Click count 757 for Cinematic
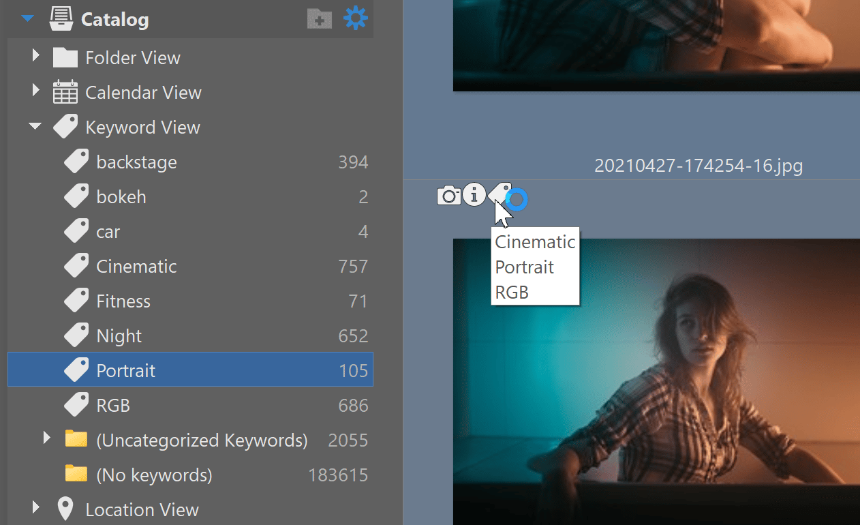 point(353,267)
